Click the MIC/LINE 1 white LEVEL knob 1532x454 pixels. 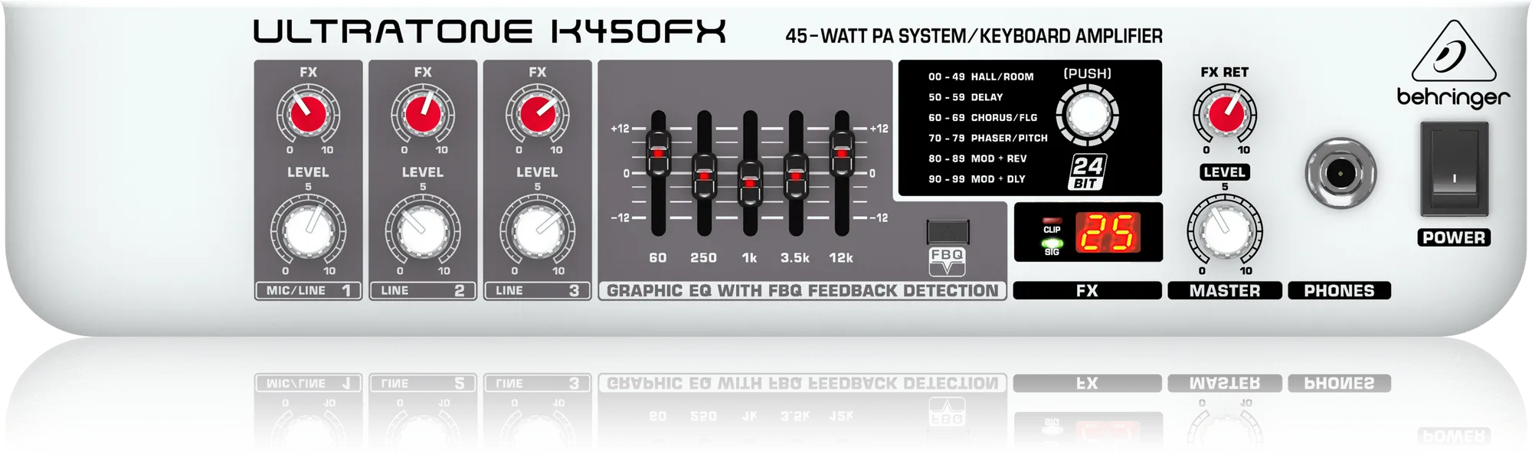308,230
